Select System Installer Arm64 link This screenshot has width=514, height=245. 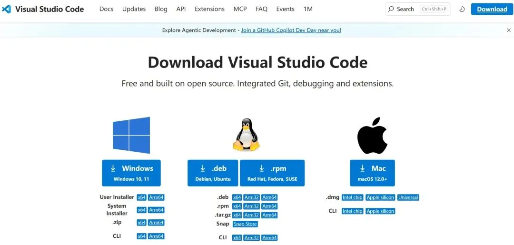[x=156, y=210]
